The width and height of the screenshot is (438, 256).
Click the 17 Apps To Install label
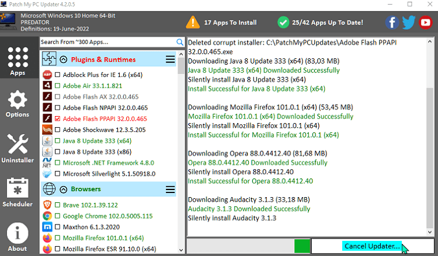231,23
